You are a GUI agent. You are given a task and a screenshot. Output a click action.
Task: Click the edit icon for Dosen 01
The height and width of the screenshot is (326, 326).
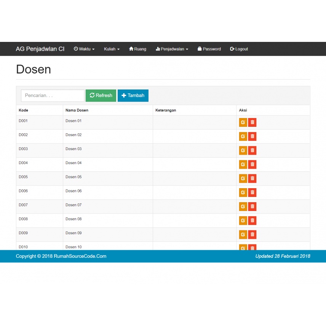(x=243, y=122)
